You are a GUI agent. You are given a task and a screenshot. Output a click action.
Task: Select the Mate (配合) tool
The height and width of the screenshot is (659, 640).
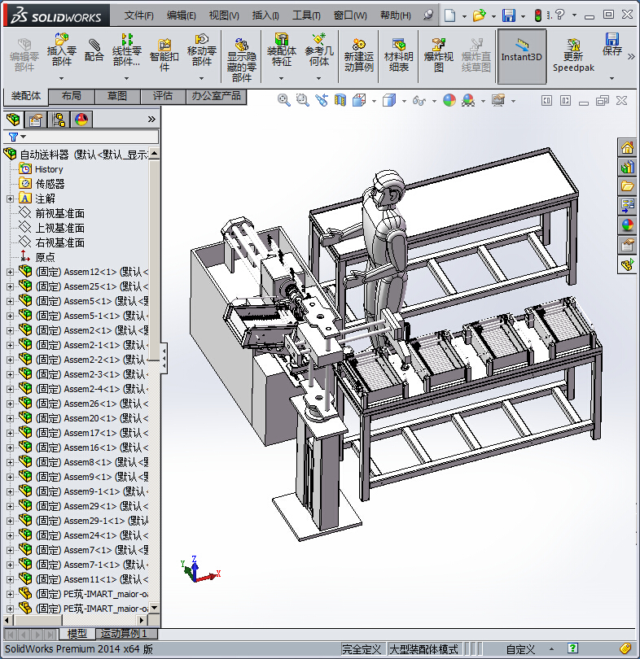coord(94,50)
